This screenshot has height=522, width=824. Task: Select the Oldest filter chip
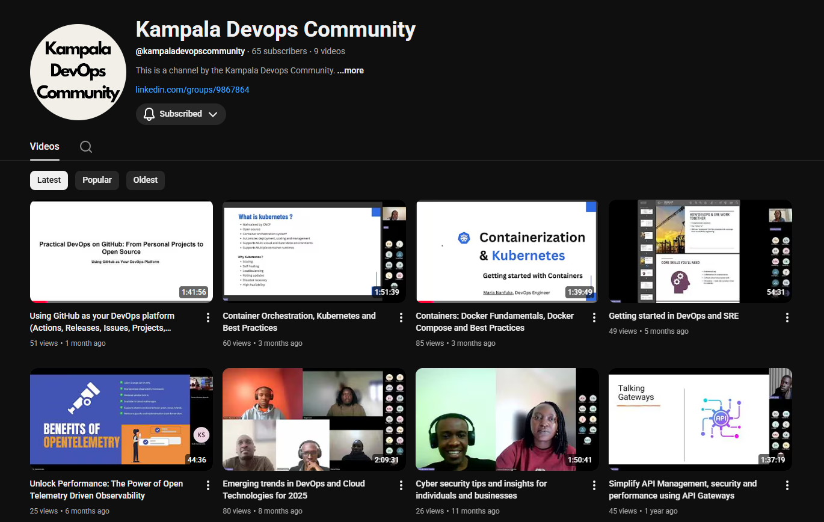point(145,180)
